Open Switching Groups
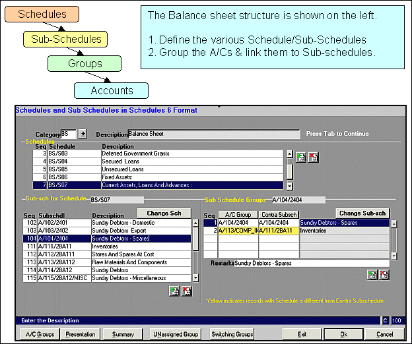Image resolution: width=412 pixels, height=344 pixels. tap(232, 334)
